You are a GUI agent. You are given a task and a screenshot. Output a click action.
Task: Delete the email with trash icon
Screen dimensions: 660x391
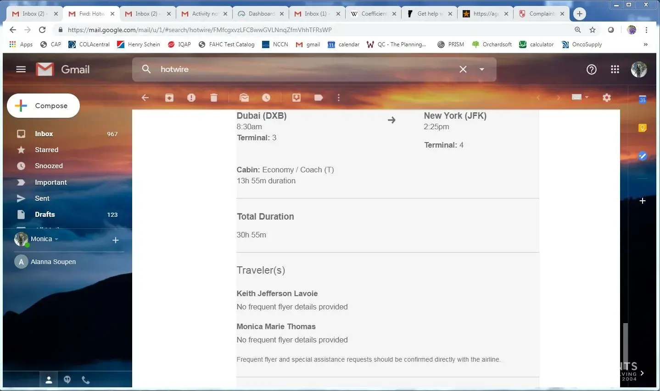[x=213, y=98]
